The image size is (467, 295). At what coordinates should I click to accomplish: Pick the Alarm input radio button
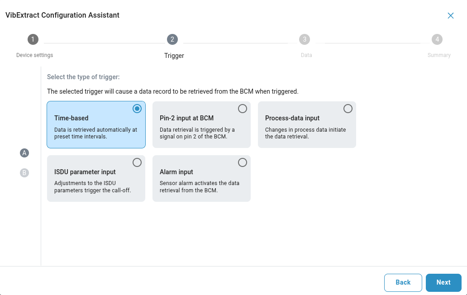click(243, 162)
